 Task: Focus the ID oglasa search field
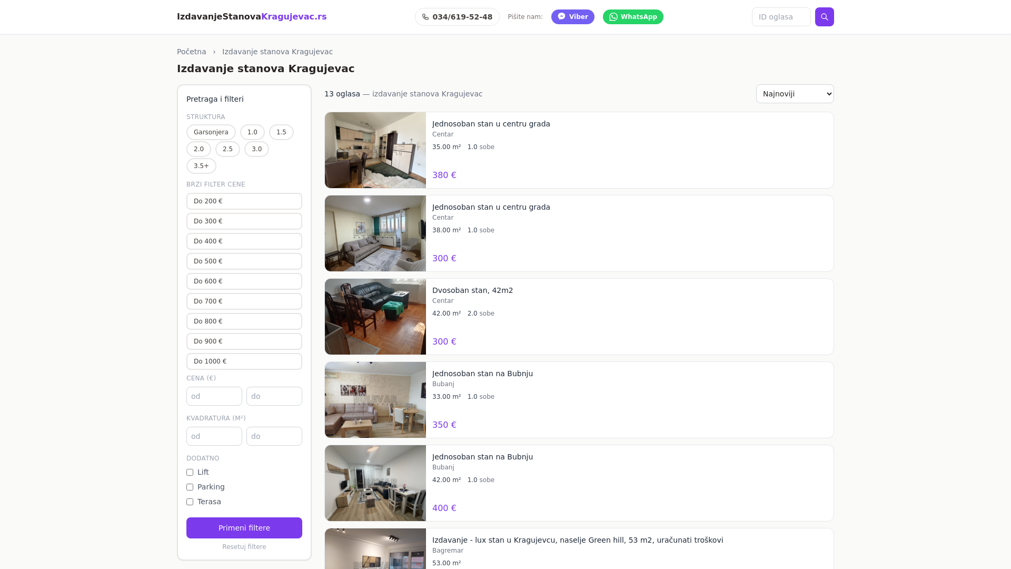tap(781, 17)
